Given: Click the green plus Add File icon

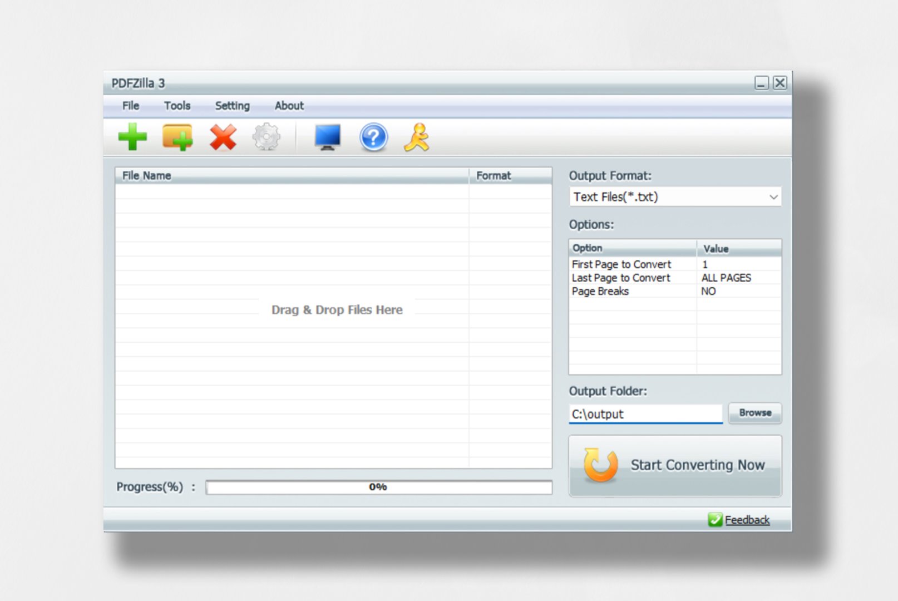Looking at the screenshot, I should [x=132, y=137].
